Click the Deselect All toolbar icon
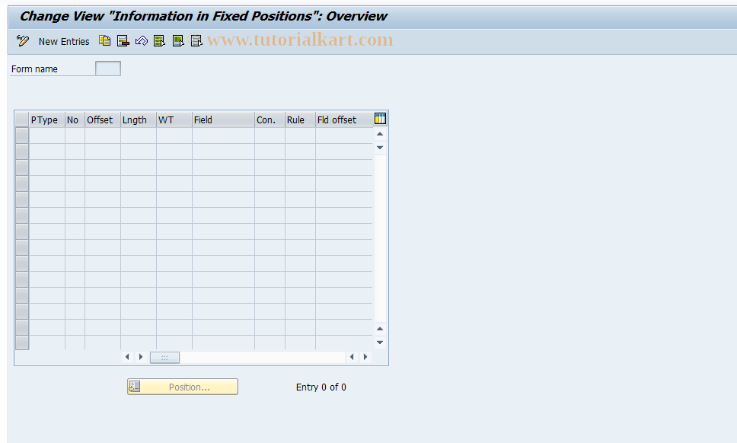The image size is (737, 443). (196, 41)
